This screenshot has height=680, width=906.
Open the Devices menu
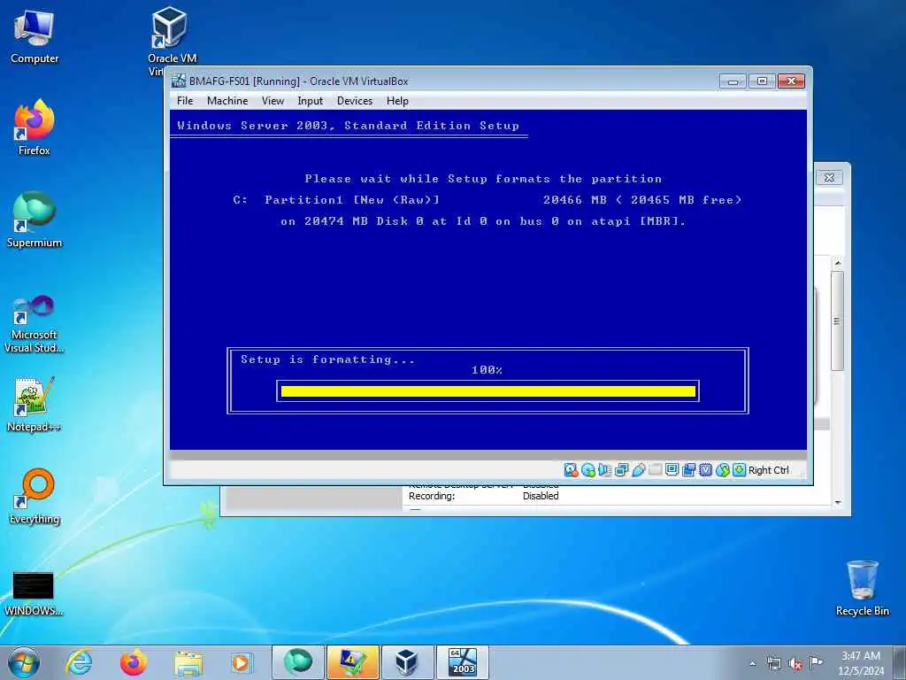pos(355,101)
